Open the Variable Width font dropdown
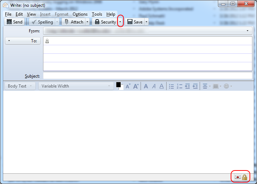The width and height of the screenshot is (257, 184). tap(76, 86)
